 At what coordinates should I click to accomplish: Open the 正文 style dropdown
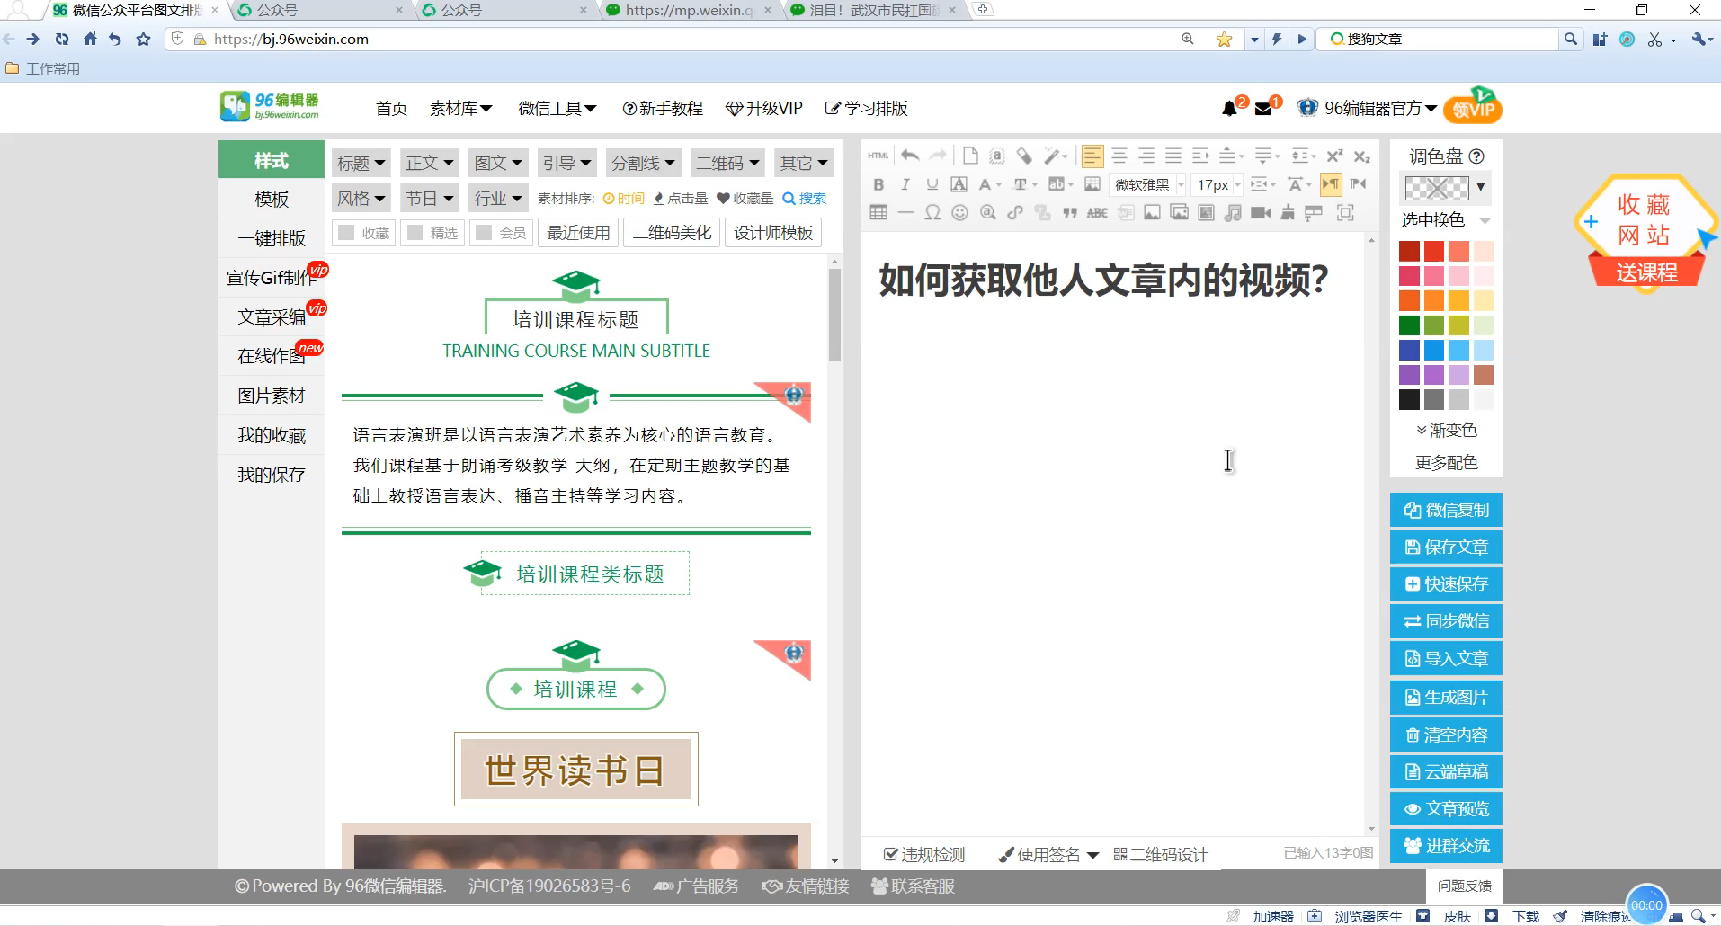(x=429, y=163)
